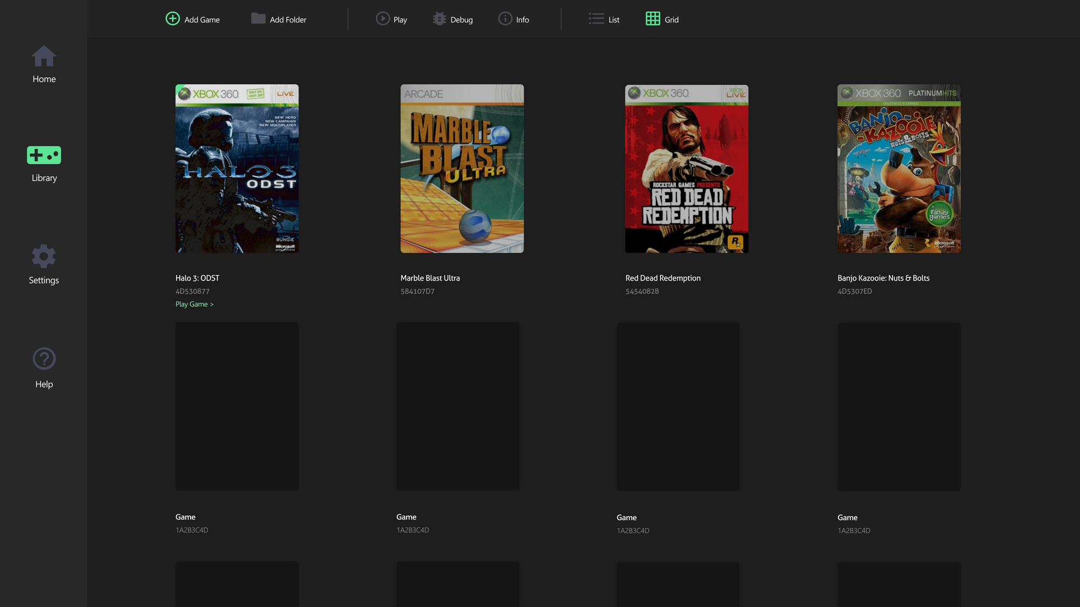Click the Halo 3: ODST title text
1080x607 pixels.
[x=197, y=278]
